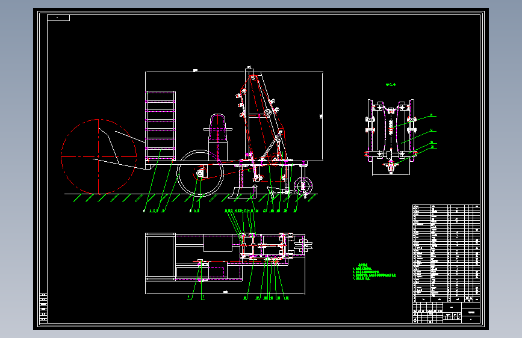522x338 pixels.
Task: Click the green section view label
Action: pyautogui.click(x=391, y=84)
